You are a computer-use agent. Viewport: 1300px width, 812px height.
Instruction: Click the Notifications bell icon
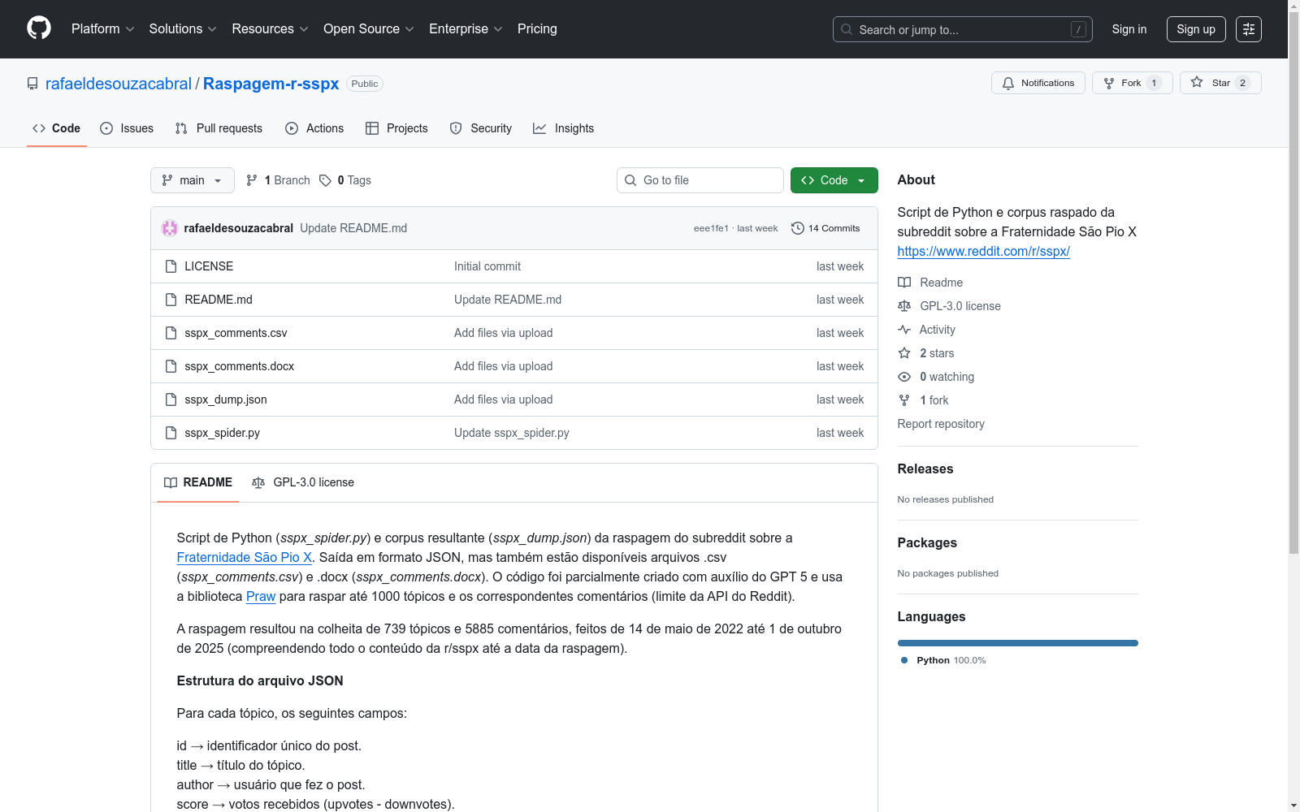point(1008,83)
